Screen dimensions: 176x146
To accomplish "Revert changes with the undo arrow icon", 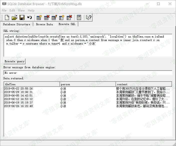I will (x=29, y=17).
